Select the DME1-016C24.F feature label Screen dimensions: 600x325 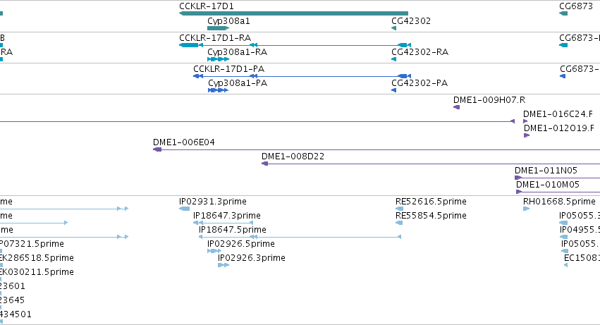558,114
